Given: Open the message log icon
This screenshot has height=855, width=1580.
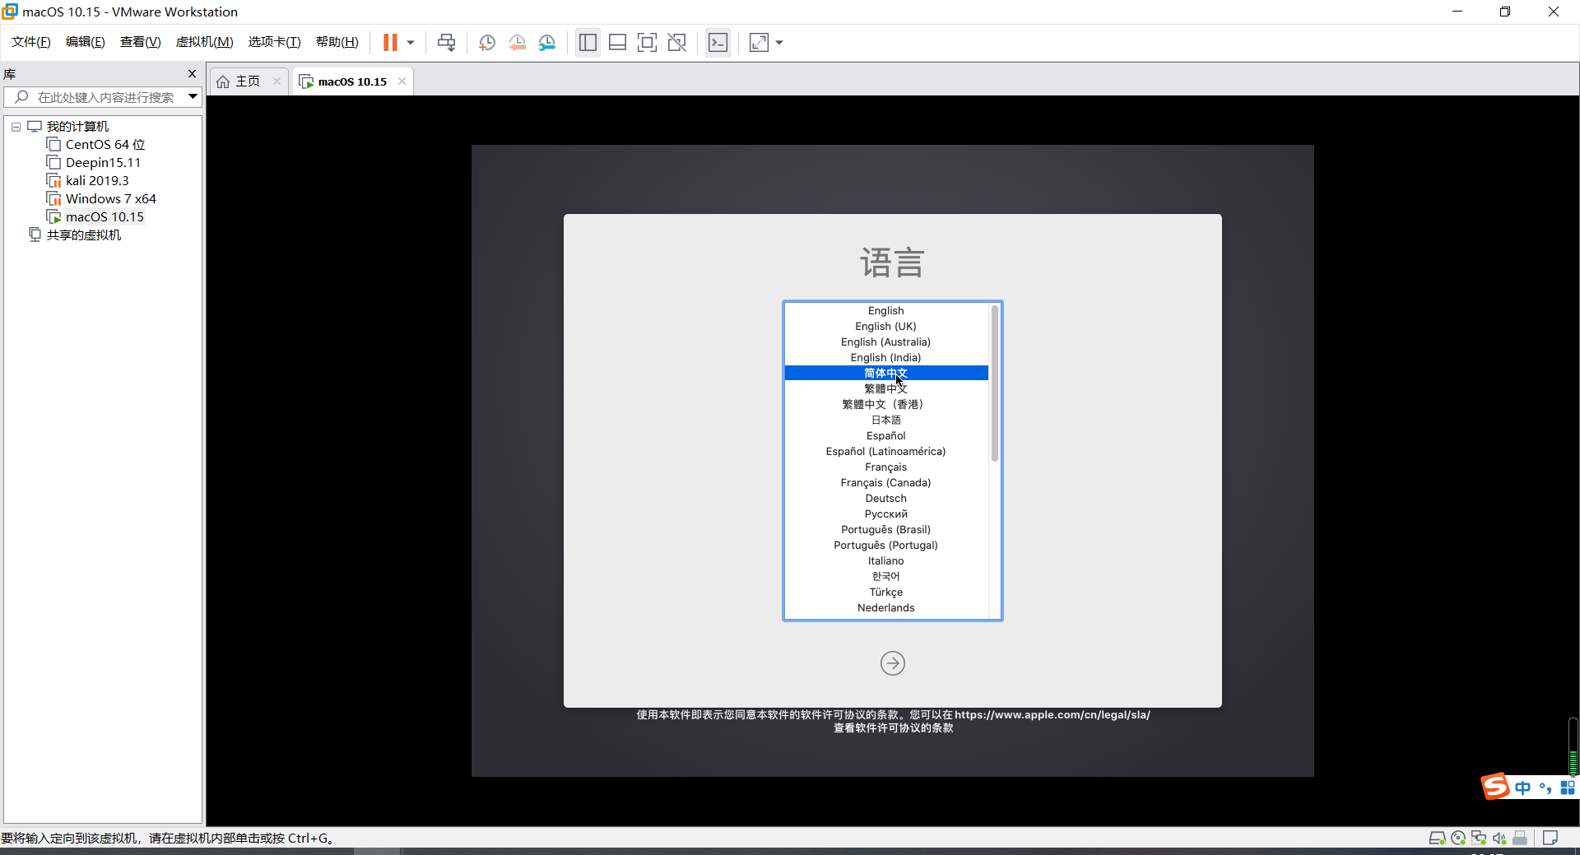Looking at the screenshot, I should point(1550,838).
